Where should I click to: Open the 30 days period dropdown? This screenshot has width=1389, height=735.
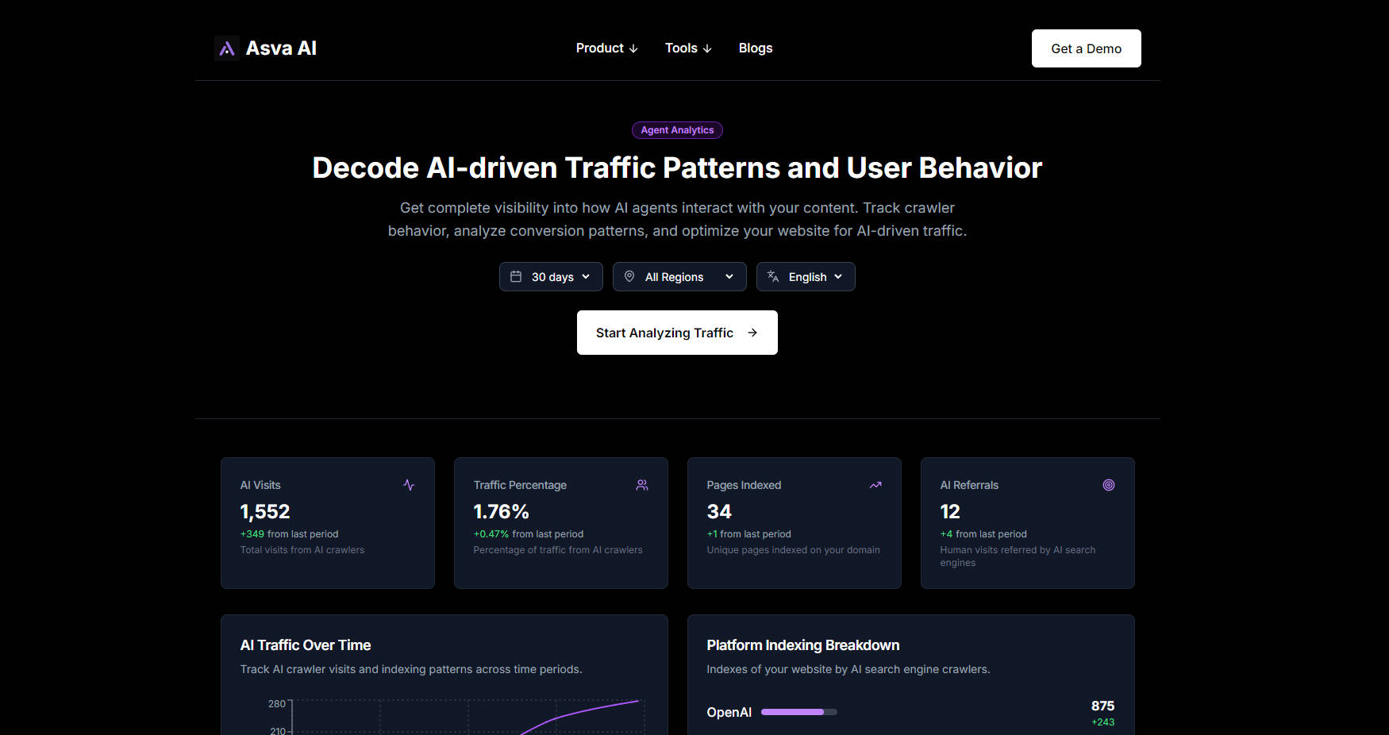[552, 277]
